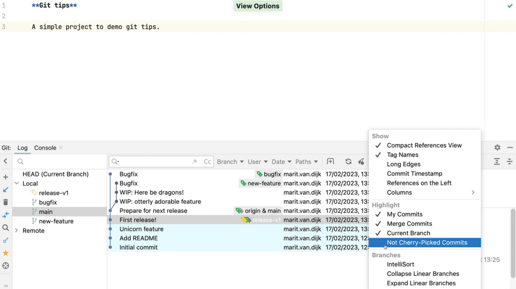Enable Commit Timestamp option

pyautogui.click(x=424, y=174)
